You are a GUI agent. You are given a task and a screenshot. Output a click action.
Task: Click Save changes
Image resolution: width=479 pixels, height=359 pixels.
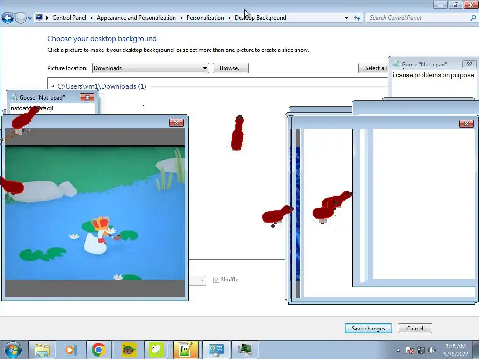pos(368,329)
